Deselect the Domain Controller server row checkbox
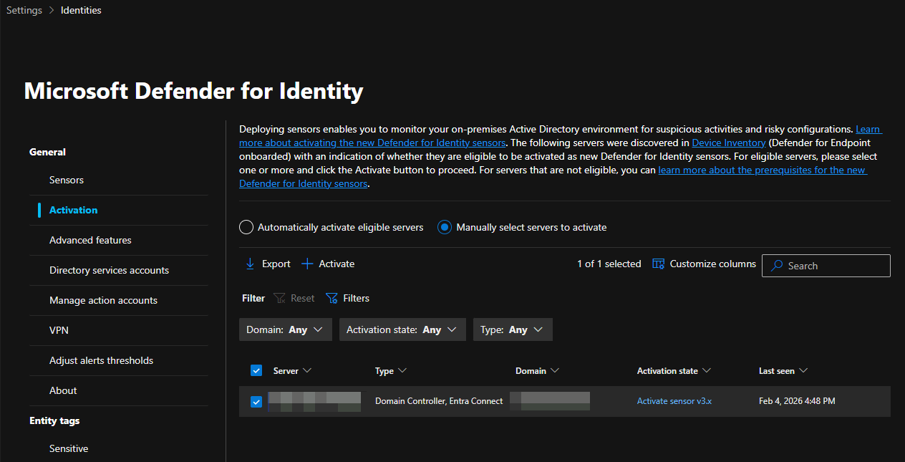905x462 pixels. (256, 402)
